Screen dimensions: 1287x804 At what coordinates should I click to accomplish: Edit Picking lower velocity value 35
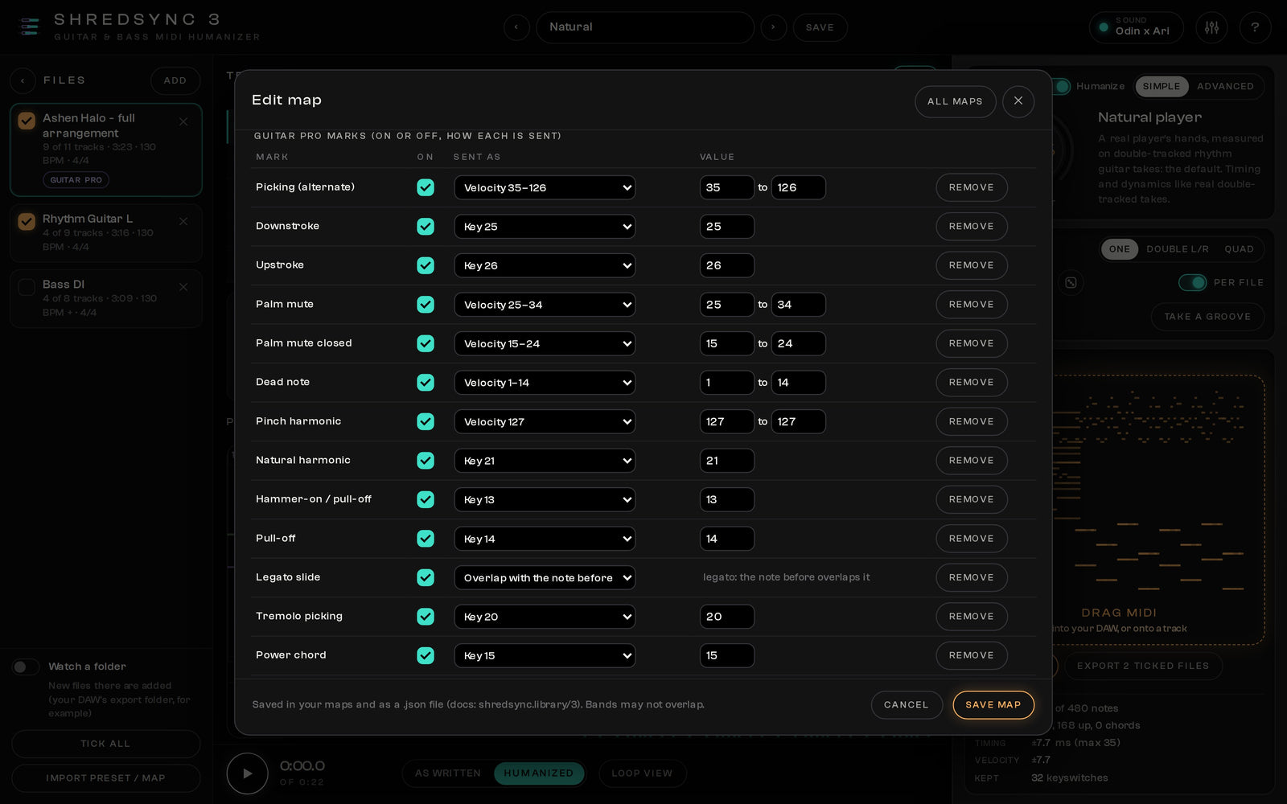click(x=726, y=187)
